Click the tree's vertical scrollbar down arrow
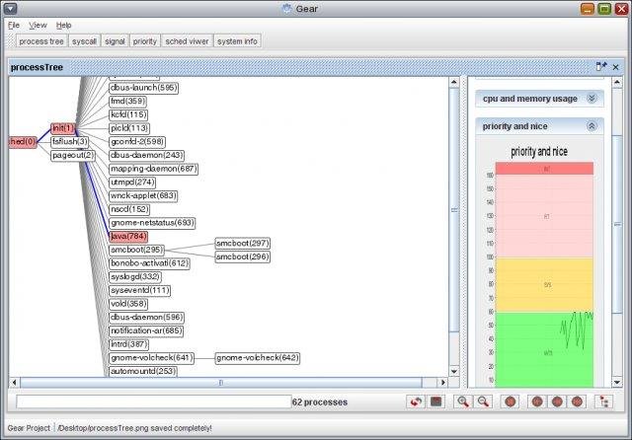This screenshot has width=632, height=440. coord(454,371)
